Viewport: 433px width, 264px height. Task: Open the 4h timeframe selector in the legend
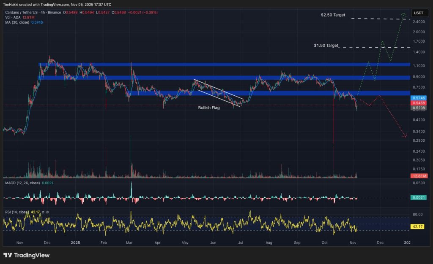pos(42,12)
